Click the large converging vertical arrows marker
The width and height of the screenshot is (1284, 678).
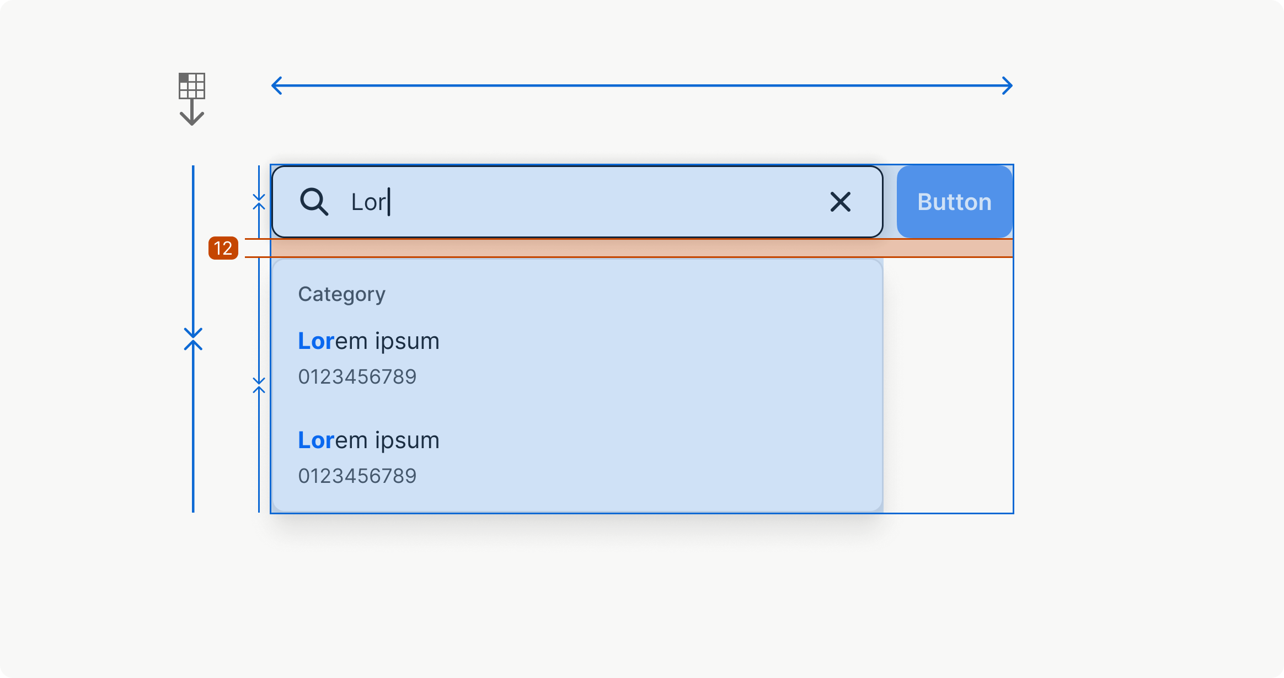pyautogui.click(x=193, y=339)
